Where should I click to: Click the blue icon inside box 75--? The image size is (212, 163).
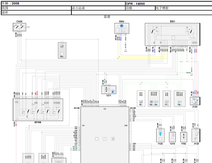coord(180,102)
